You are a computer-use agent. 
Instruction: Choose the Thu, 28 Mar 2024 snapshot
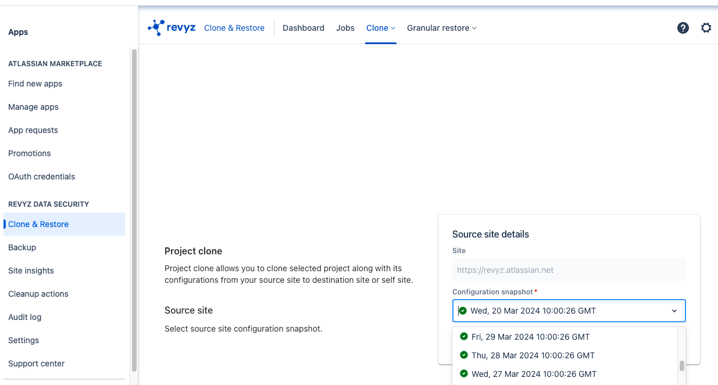click(533, 355)
